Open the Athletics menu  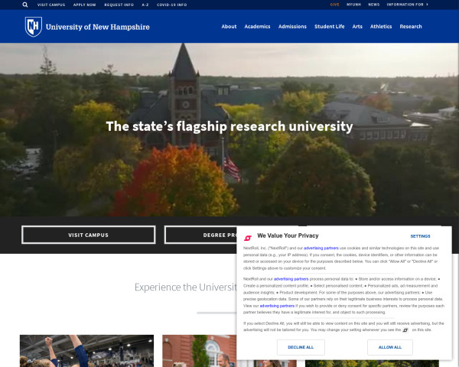(381, 26)
